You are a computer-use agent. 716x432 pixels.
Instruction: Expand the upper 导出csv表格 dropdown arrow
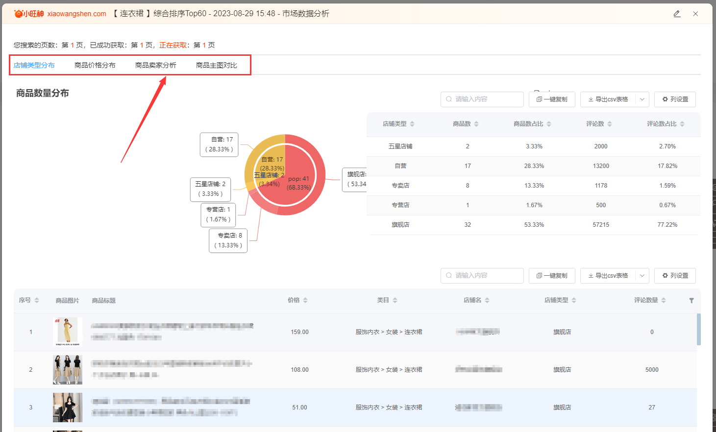point(642,99)
